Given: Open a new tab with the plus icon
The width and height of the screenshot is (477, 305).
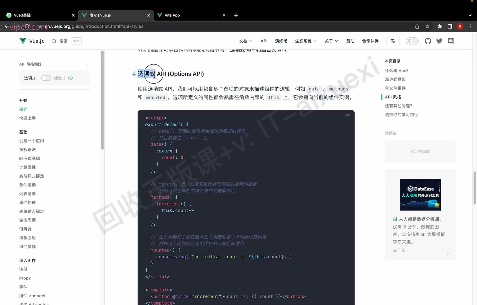Looking at the screenshot, I should point(236,15).
